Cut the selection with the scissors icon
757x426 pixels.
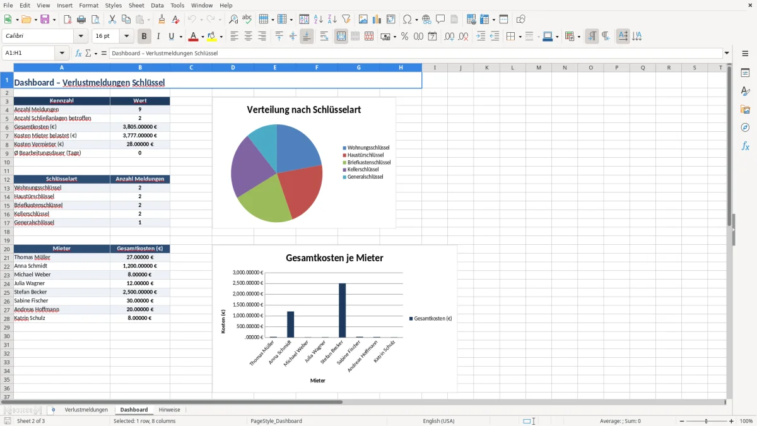click(x=112, y=20)
